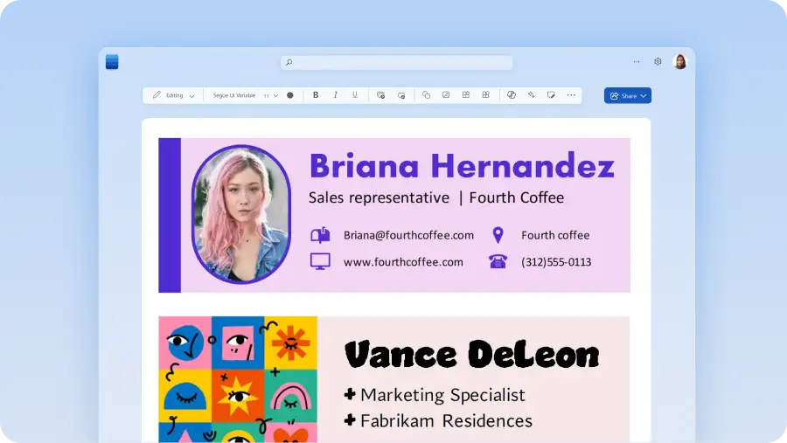Image resolution: width=787 pixels, height=443 pixels.
Task: Open the user profile avatar
Action: click(x=680, y=62)
